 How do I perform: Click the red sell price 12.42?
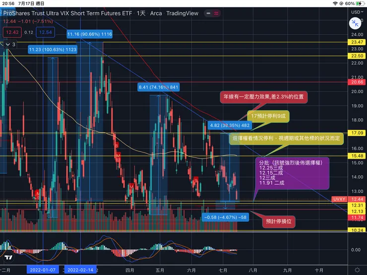[12, 32]
